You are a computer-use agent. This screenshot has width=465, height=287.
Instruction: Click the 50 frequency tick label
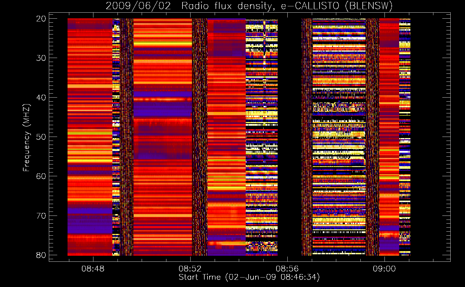(41, 137)
